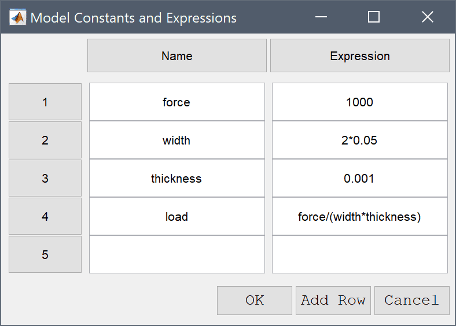Cancel the constants dialog

point(412,301)
